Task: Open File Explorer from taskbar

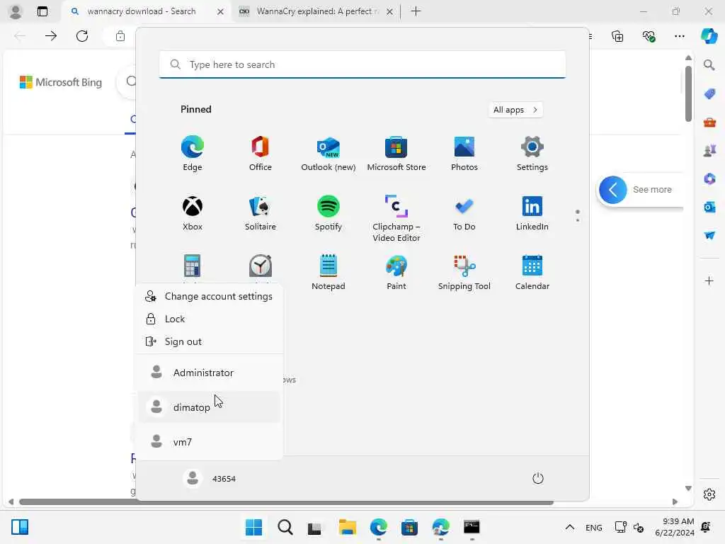Action: coord(347,527)
